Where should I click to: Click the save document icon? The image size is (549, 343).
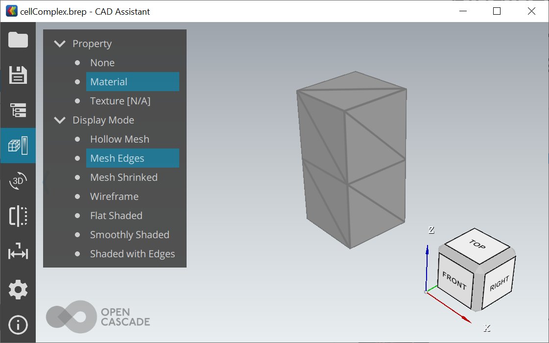pyautogui.click(x=18, y=75)
